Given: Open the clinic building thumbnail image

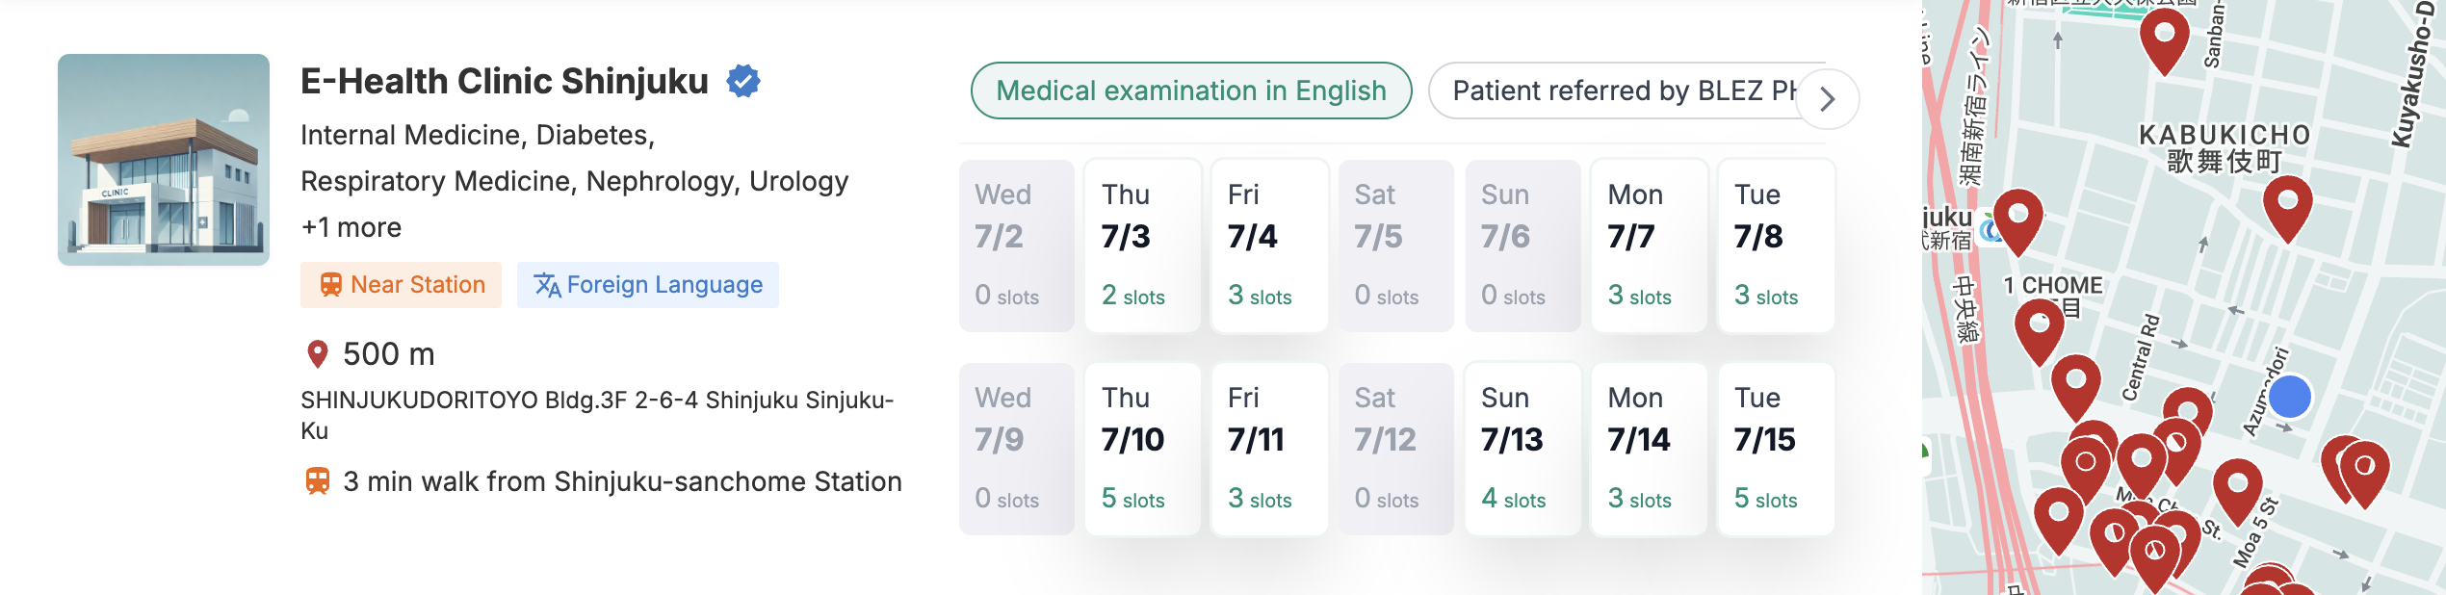Looking at the screenshot, I should 164,160.
